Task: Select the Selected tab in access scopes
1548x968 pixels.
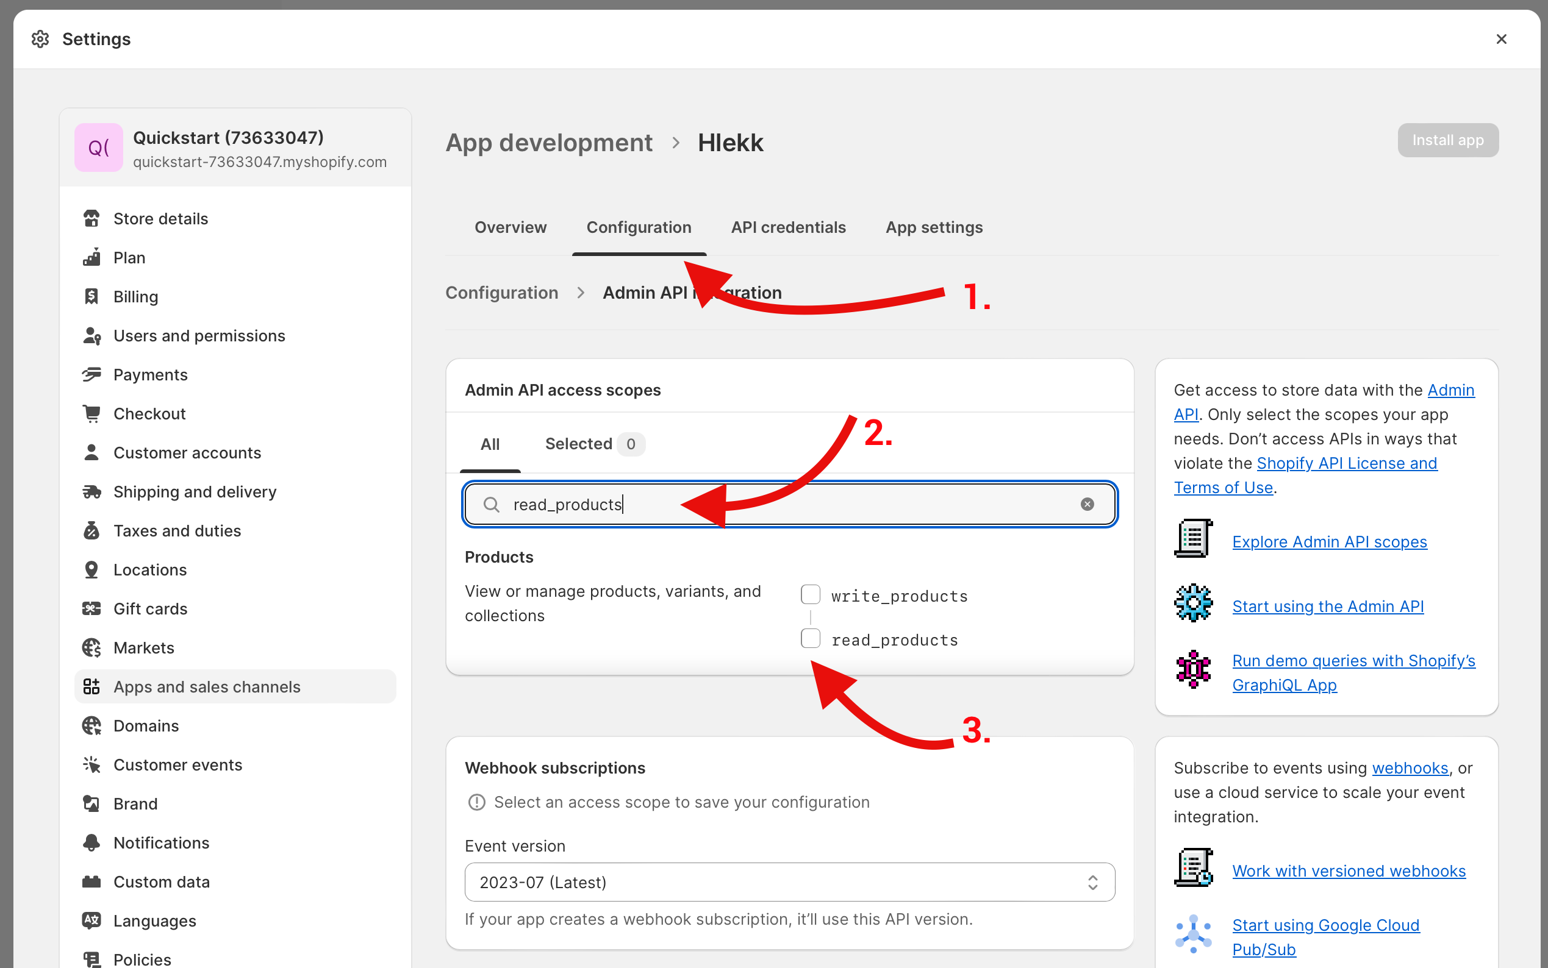Action: tap(578, 444)
